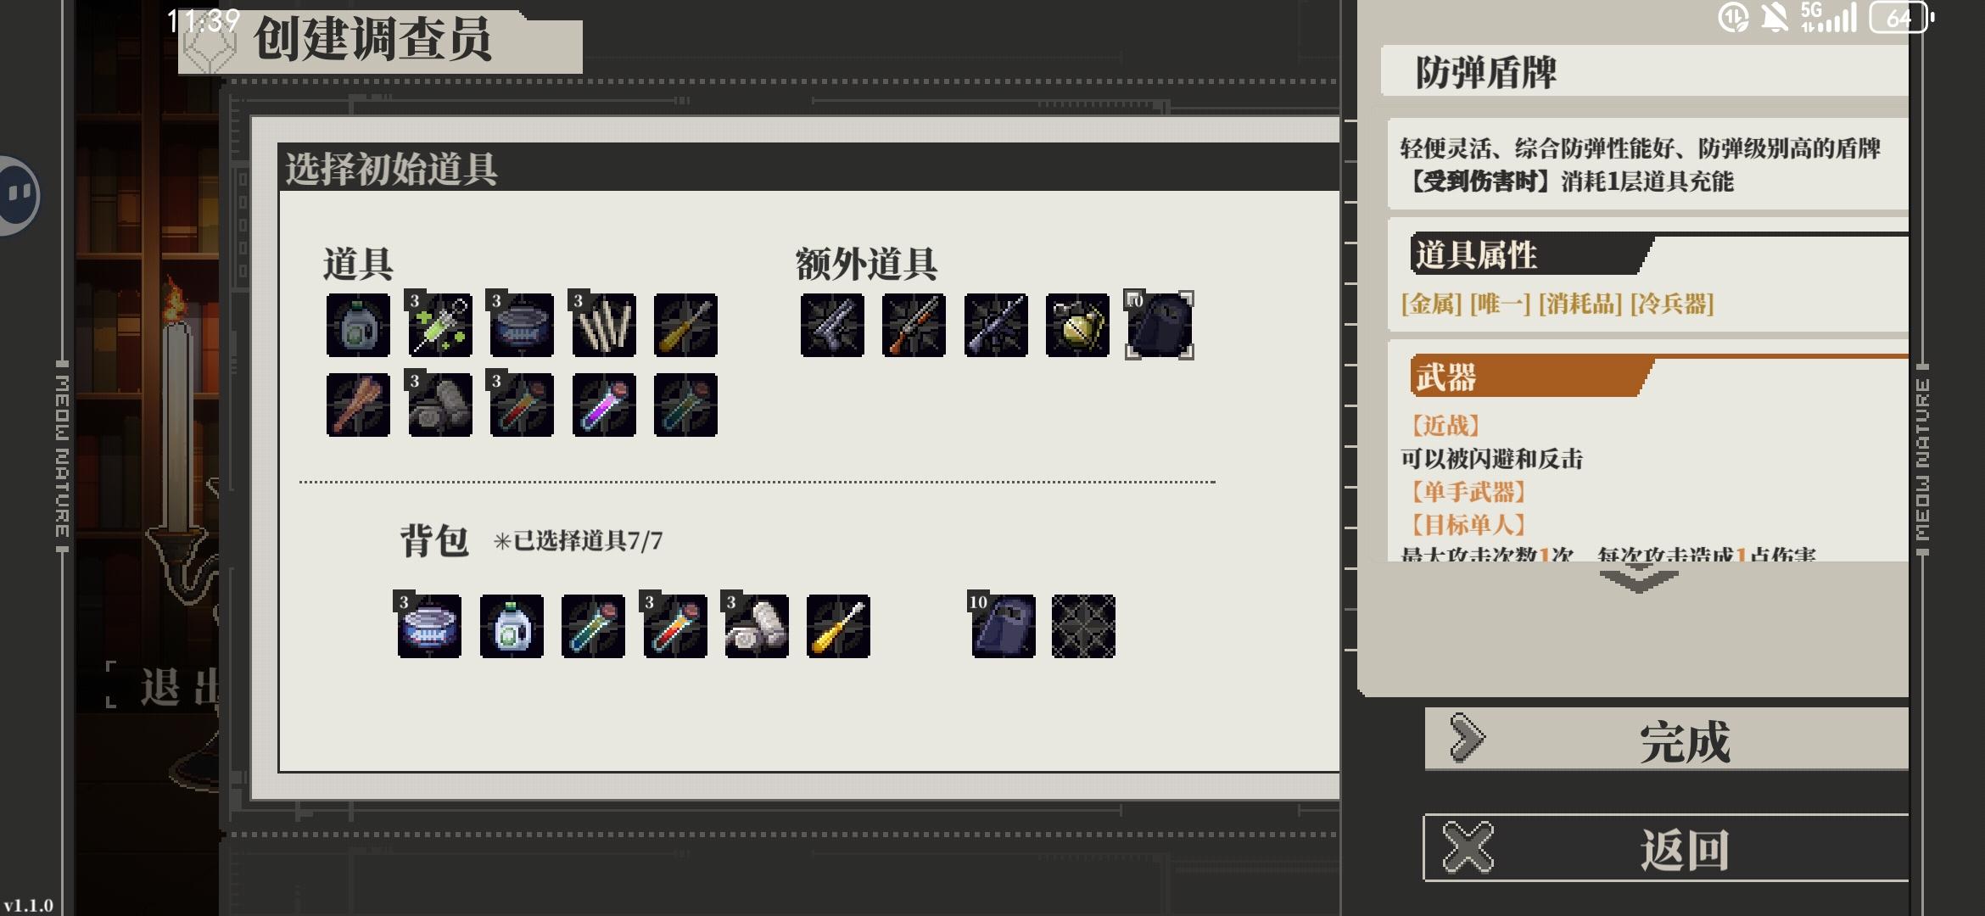Expand item details with down chevron

coord(1638,580)
